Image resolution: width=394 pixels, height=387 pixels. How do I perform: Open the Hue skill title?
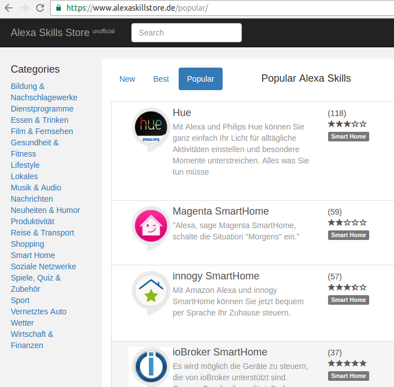click(x=181, y=113)
